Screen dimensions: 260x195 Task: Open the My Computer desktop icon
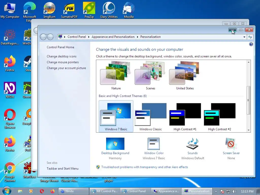pos(10,10)
